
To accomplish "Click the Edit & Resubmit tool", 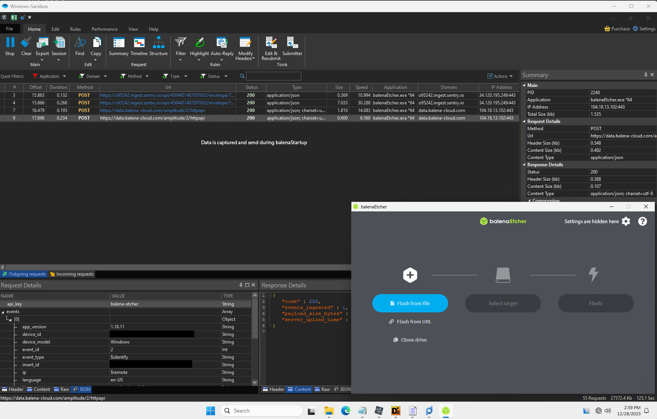I will (271, 43).
